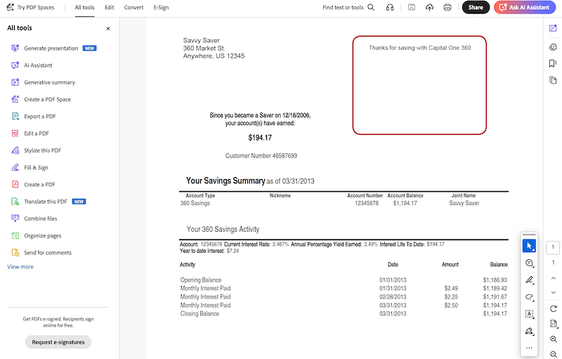Image resolution: width=562 pixels, height=359 pixels.
Task: Select Fill & Sign tool
Action: 30,167
